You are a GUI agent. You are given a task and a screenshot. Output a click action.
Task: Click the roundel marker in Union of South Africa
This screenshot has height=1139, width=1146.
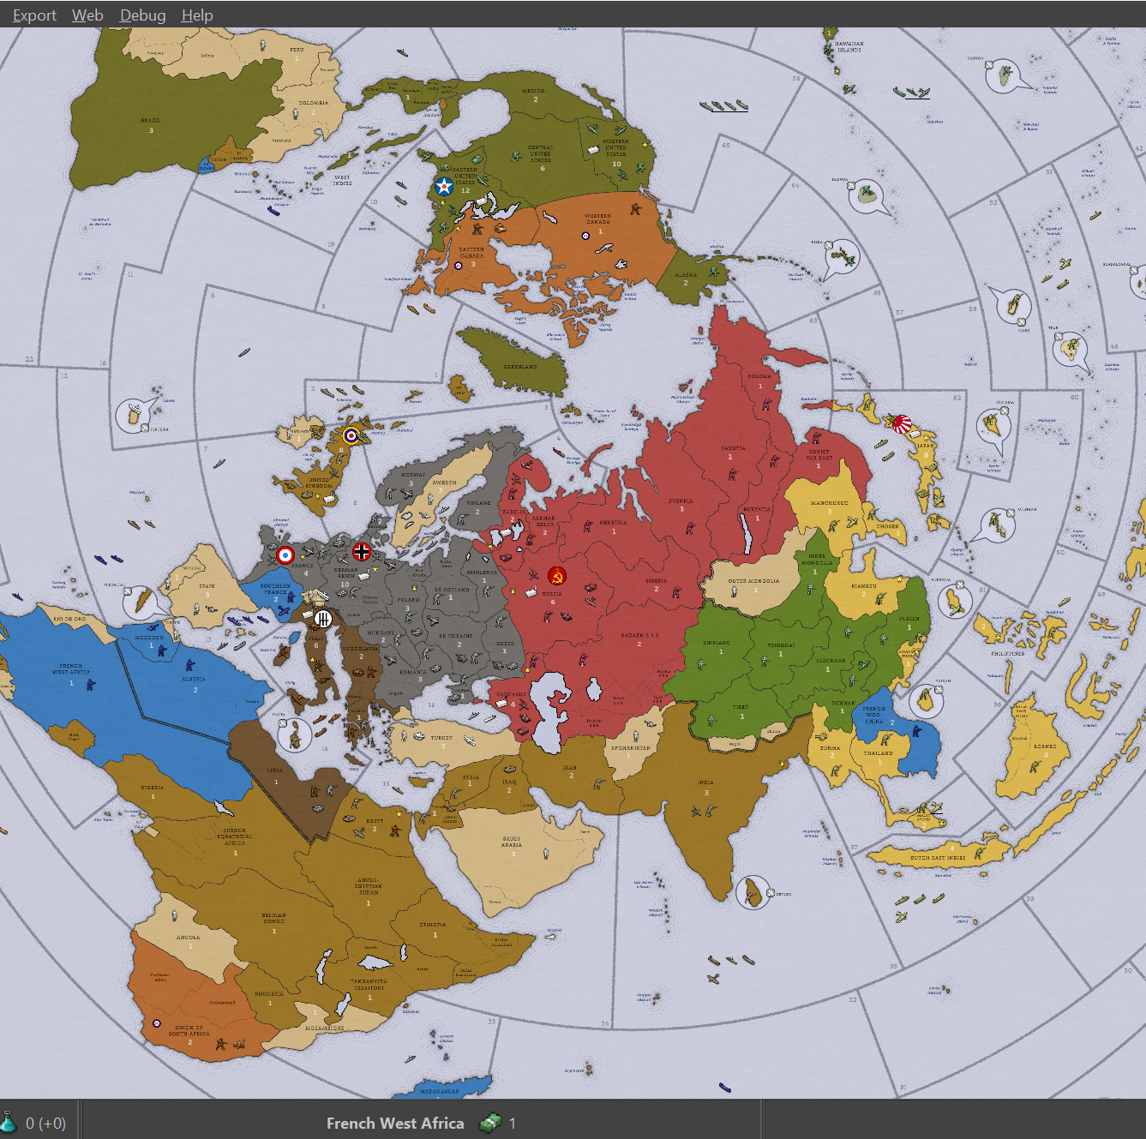tap(156, 1023)
